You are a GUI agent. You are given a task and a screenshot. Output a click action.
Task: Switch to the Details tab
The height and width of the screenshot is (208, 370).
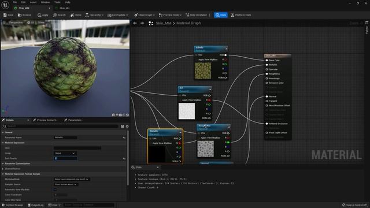tap(9, 120)
